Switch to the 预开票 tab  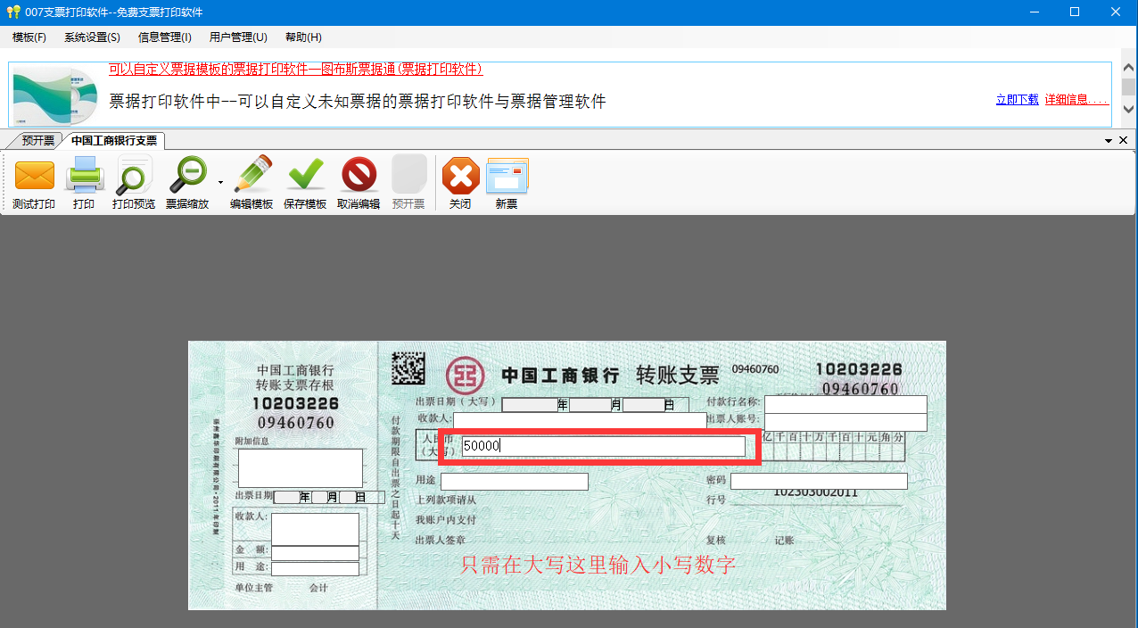point(34,140)
